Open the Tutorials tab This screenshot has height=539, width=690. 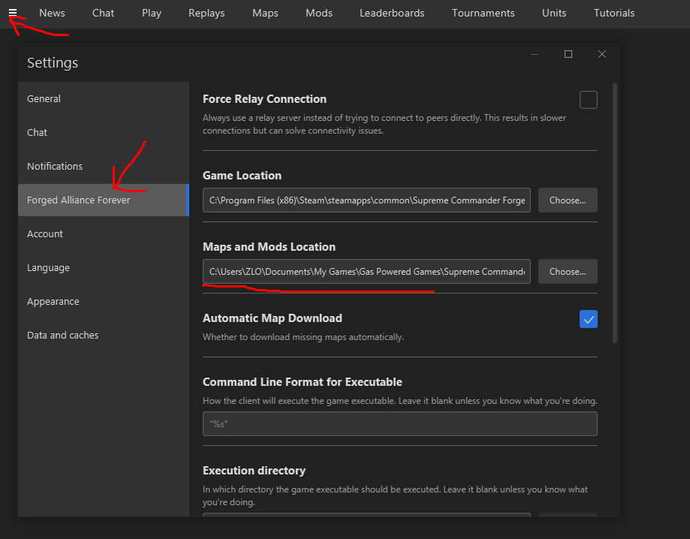pyautogui.click(x=614, y=14)
